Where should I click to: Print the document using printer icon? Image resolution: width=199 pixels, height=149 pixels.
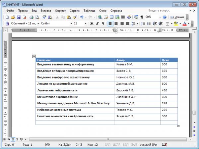pos(32,17)
